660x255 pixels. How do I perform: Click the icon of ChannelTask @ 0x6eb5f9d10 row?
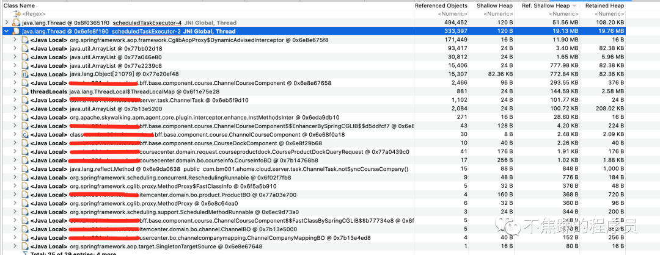tap(25, 100)
